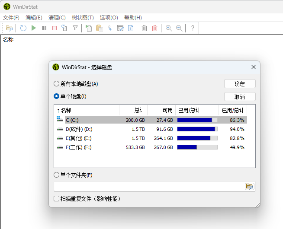Click the 82.8% usage value
The width and height of the screenshot is (283, 229).
click(x=237, y=138)
